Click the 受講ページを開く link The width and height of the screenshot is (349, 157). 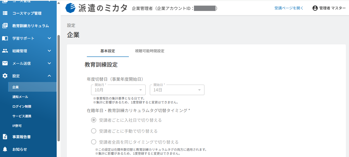tap(289, 8)
